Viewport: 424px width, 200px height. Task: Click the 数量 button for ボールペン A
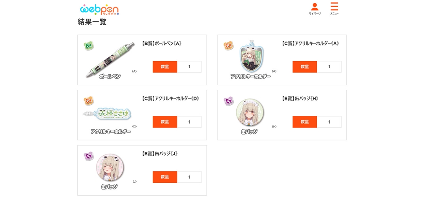pos(164,67)
